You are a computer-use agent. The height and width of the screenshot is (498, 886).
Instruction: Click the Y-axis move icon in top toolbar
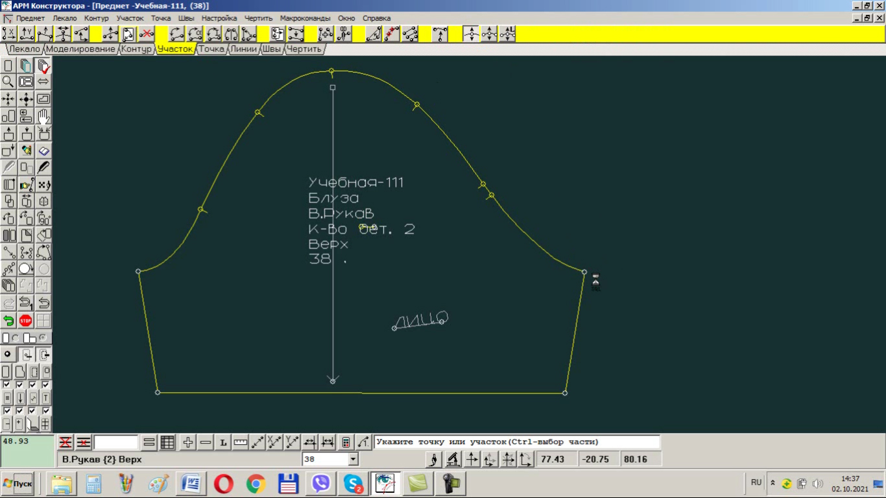(x=27, y=34)
